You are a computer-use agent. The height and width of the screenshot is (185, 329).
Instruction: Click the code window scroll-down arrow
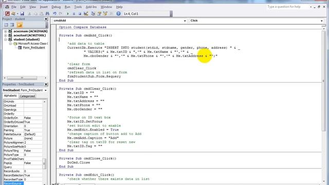point(323,181)
